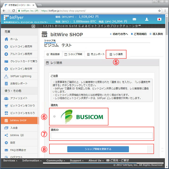The image size is (169, 169).
Task: Switch to the 商品登録 tab
Action: coord(53,54)
